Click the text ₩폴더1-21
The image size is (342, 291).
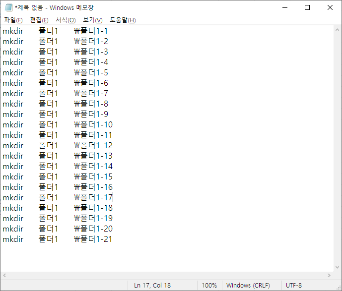coord(93,239)
